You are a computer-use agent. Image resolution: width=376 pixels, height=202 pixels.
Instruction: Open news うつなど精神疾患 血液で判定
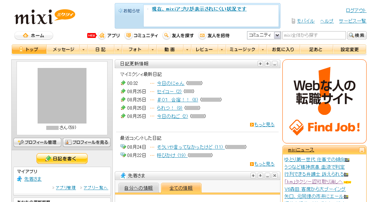[314, 167]
